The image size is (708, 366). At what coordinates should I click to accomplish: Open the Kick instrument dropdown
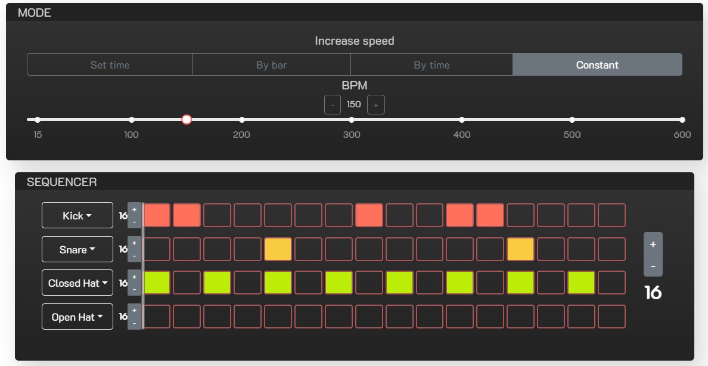click(77, 215)
